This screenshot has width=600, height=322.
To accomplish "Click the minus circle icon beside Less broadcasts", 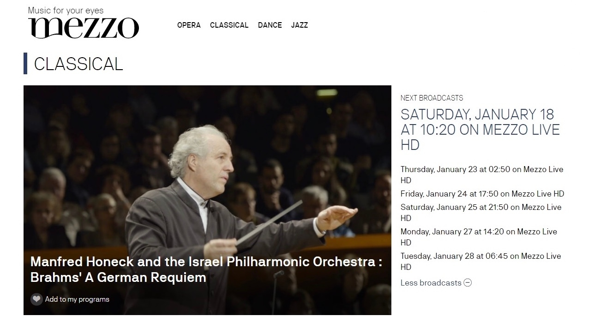I will click(468, 283).
